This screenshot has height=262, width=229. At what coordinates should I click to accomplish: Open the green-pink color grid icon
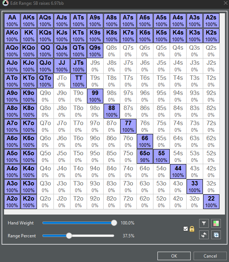(216, 223)
